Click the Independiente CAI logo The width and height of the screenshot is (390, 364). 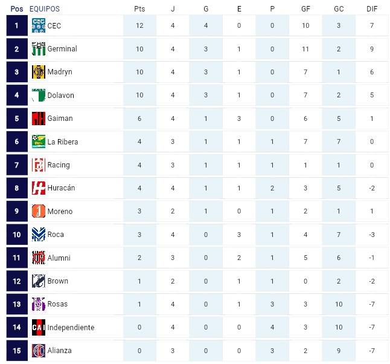tap(39, 327)
